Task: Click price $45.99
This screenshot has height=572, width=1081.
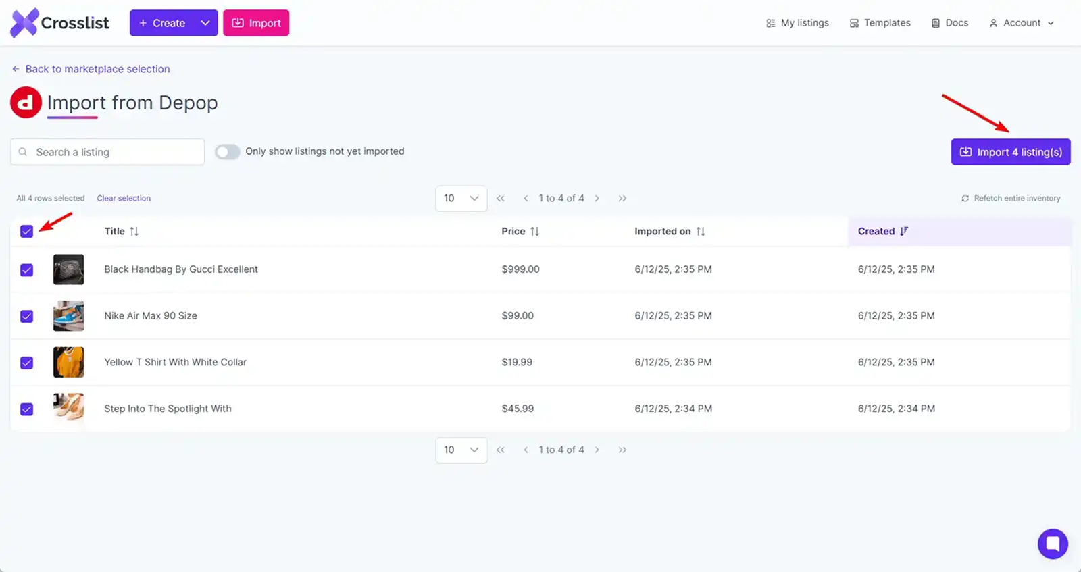Action: tap(518, 409)
